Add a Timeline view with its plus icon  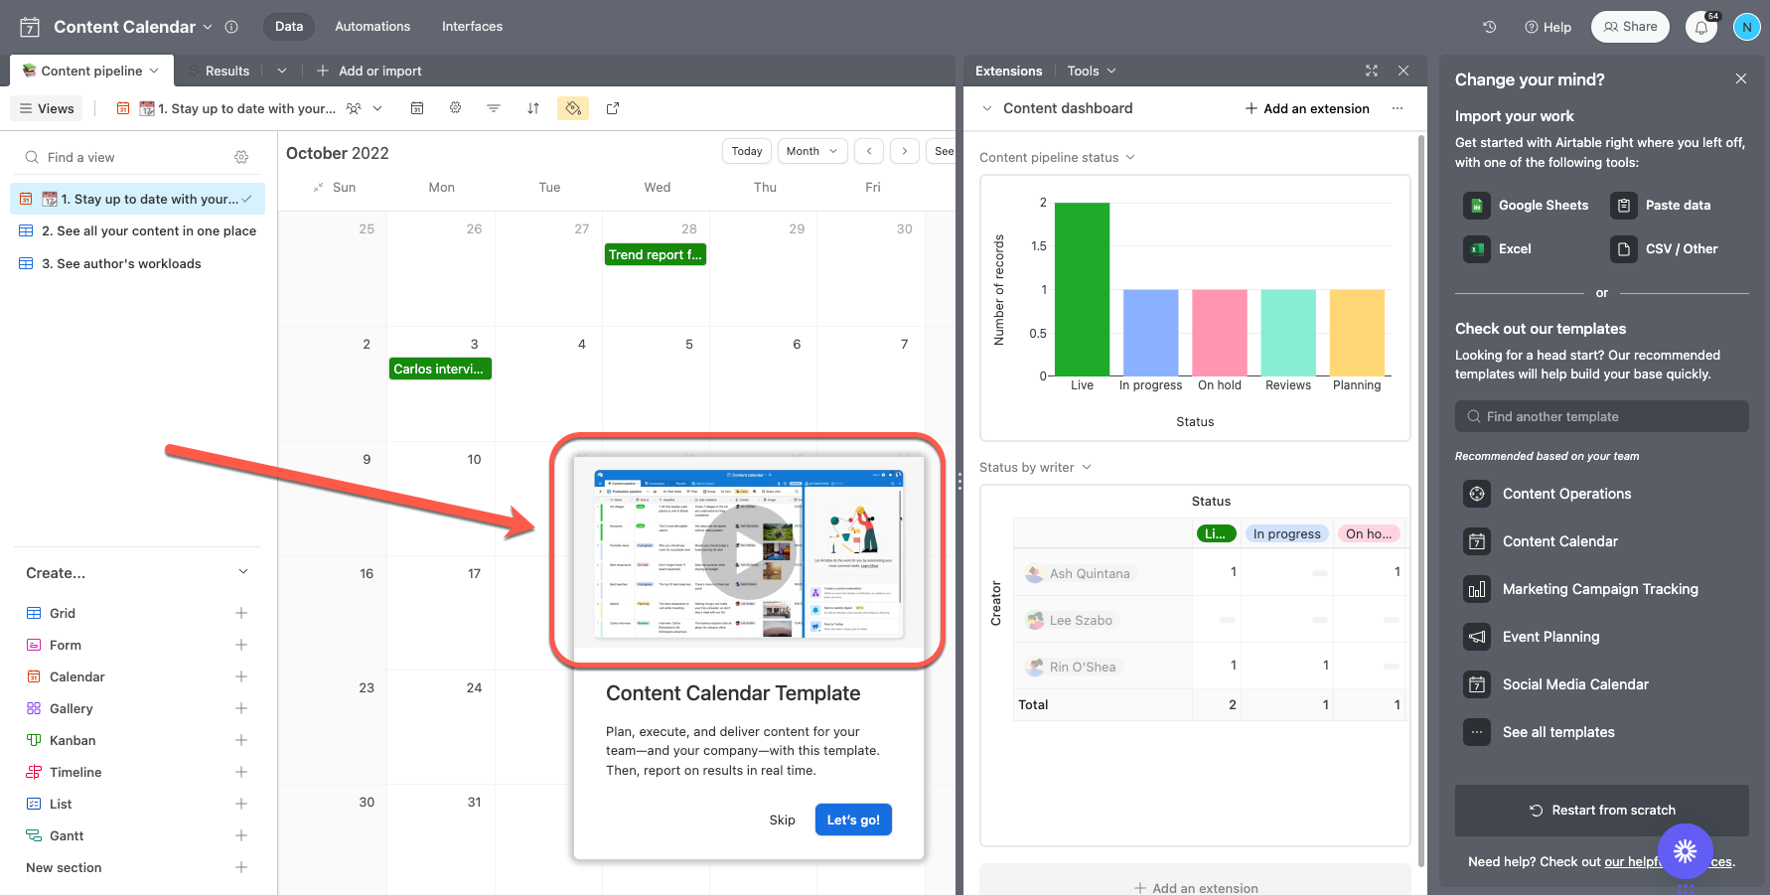241,772
